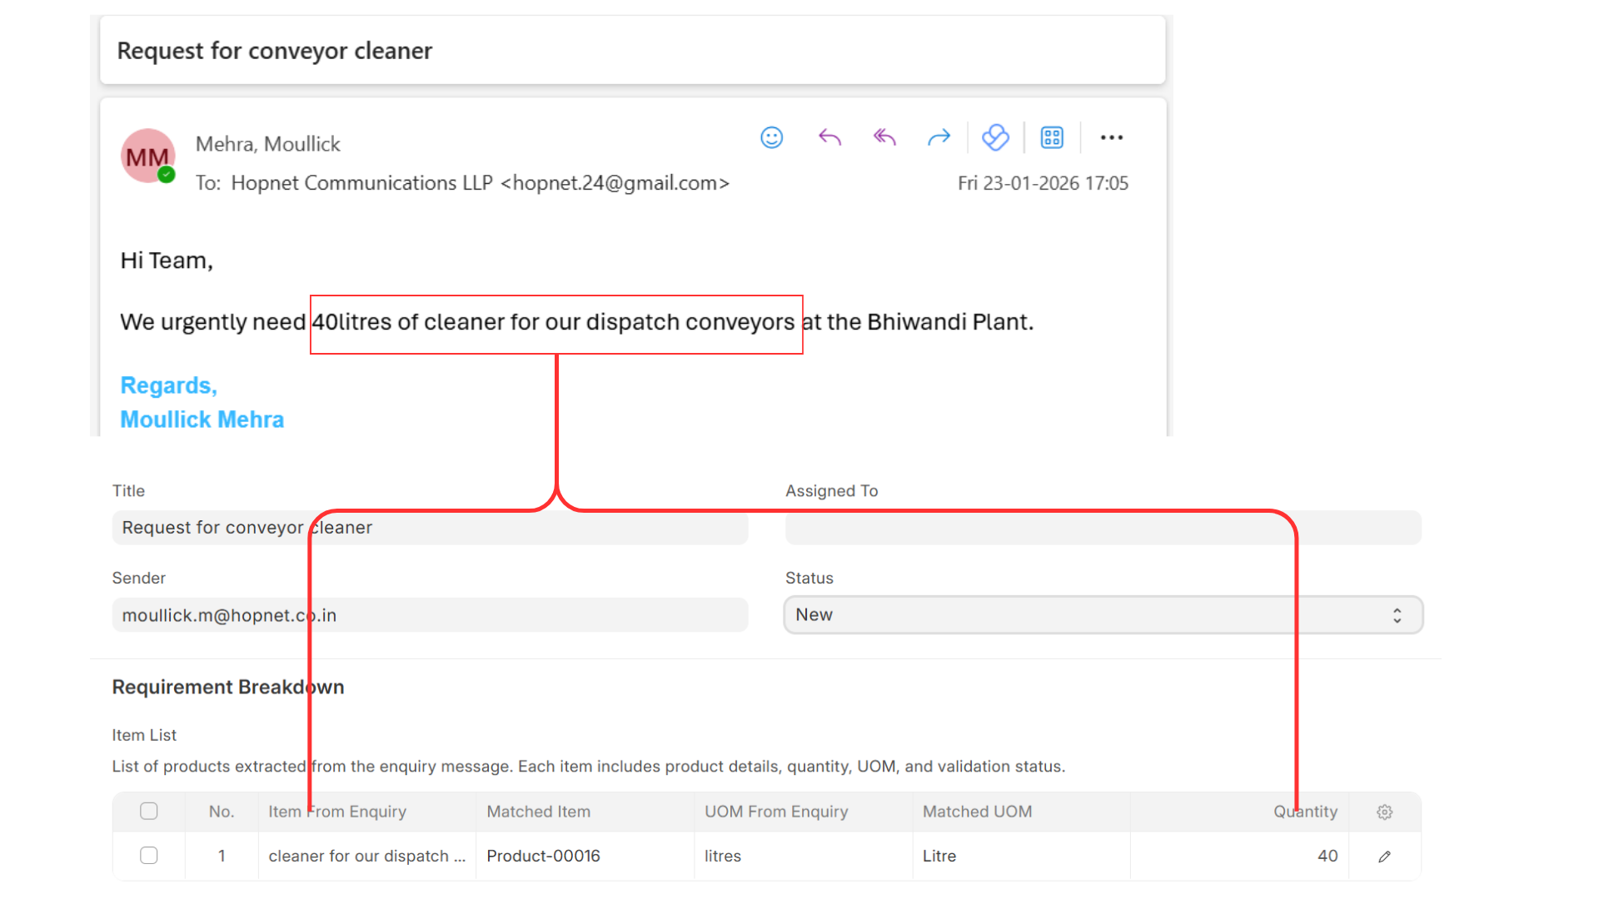Check the checkbox for item row 1
This screenshot has width=1599, height=899.
[x=149, y=855]
